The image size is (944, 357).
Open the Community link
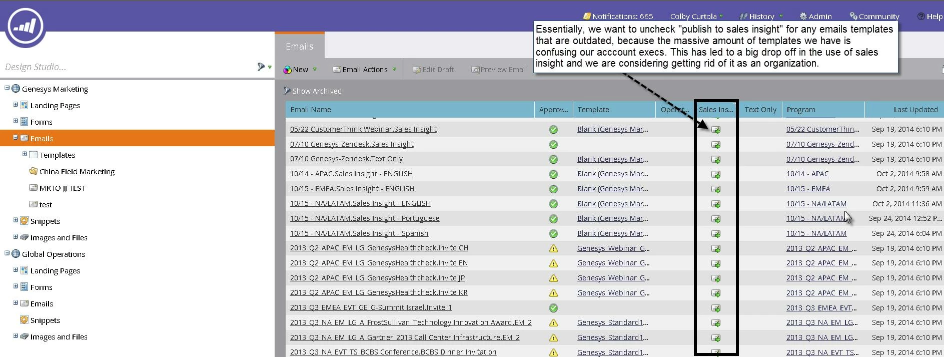pos(874,17)
